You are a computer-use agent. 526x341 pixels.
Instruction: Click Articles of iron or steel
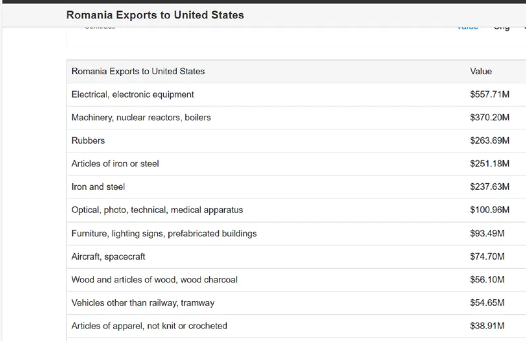[115, 164]
